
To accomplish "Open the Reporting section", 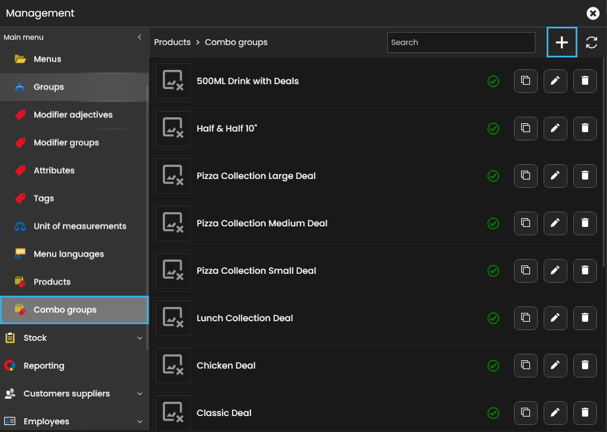I will pyautogui.click(x=44, y=366).
